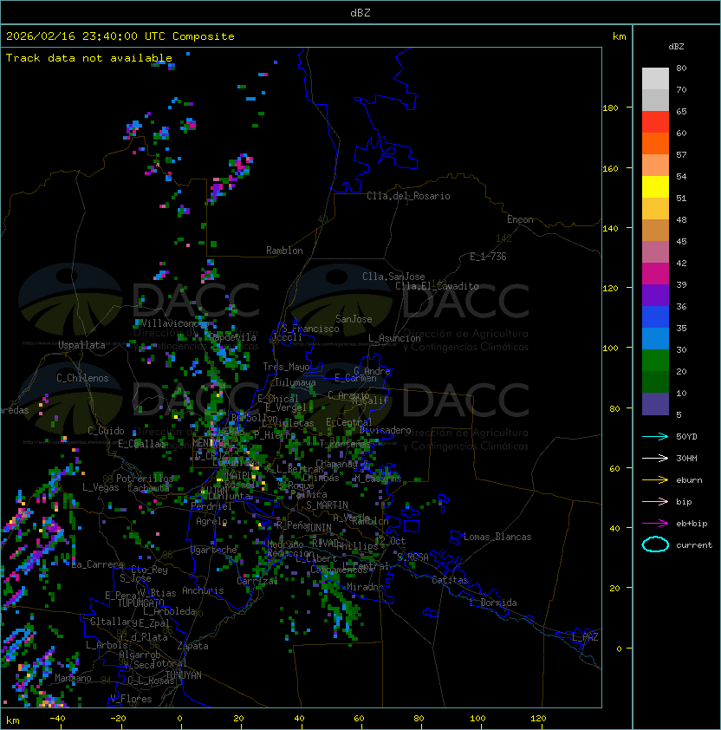Click the TUPUNGATO place label
This screenshot has height=730, width=721.
pyautogui.click(x=140, y=603)
